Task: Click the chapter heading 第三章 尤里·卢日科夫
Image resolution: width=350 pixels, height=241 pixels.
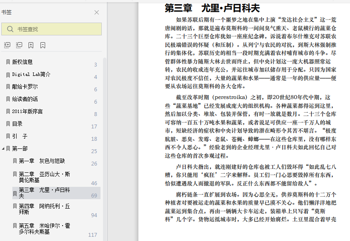Action: click(x=212, y=9)
